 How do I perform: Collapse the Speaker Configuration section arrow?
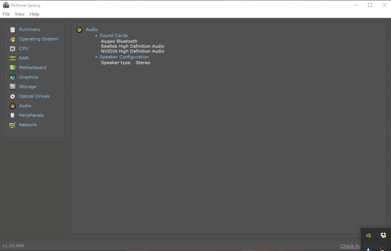point(96,57)
